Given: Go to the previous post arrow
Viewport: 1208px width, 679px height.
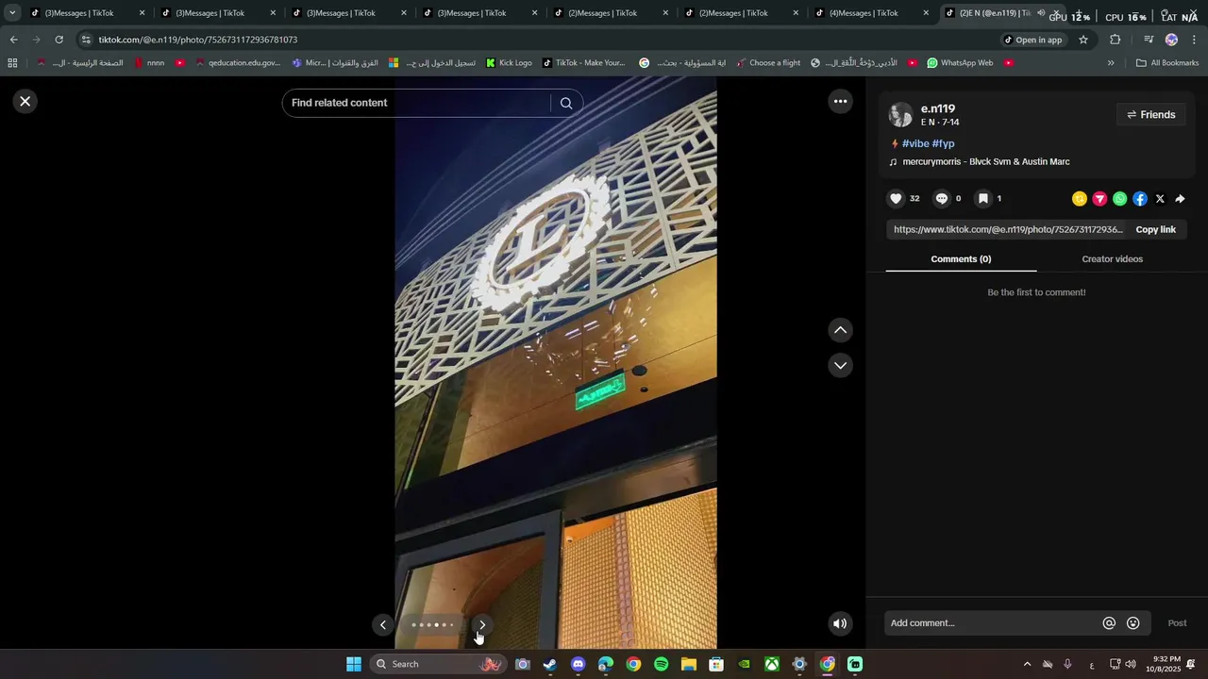Looking at the screenshot, I should pyautogui.click(x=840, y=330).
